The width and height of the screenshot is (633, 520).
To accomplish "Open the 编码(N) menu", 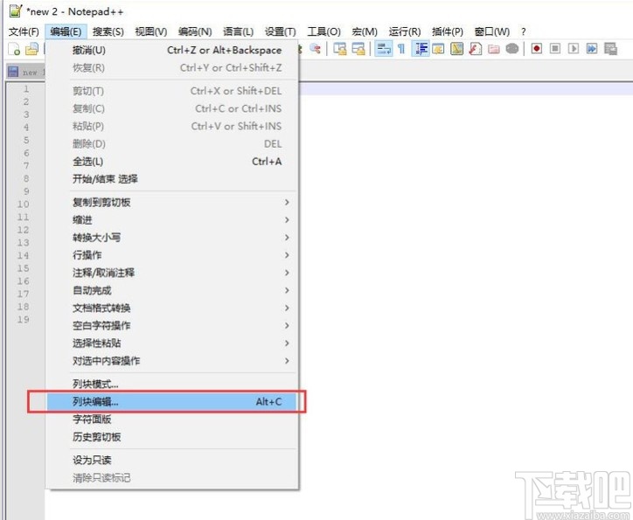I will pos(195,31).
